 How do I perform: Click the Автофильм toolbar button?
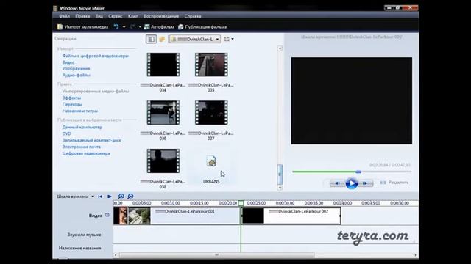159,27
